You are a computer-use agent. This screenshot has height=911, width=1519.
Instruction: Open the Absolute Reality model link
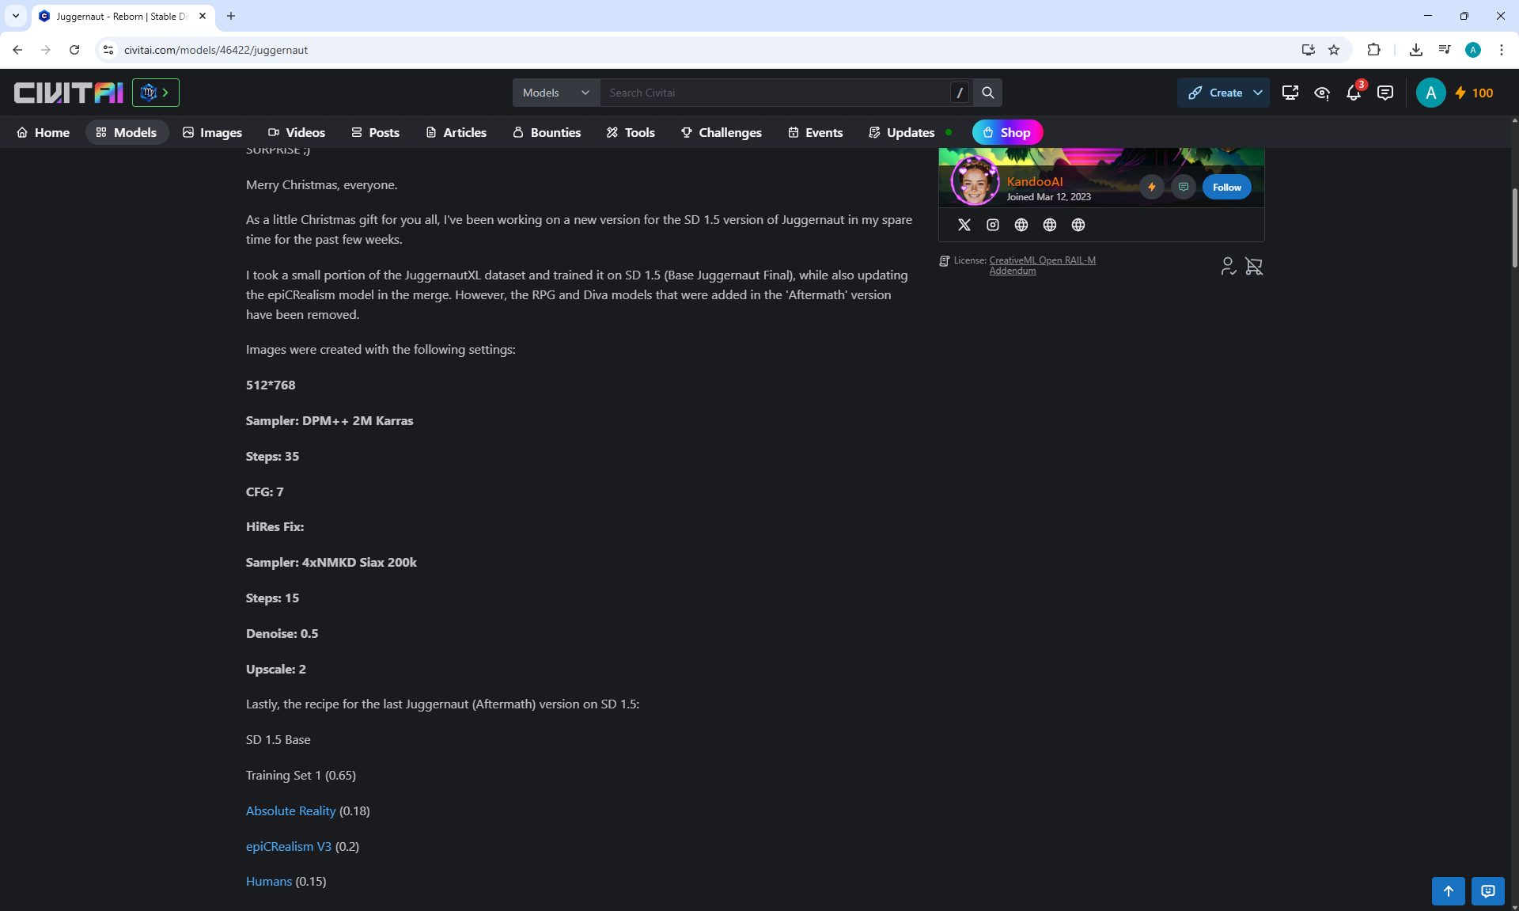[x=290, y=810]
